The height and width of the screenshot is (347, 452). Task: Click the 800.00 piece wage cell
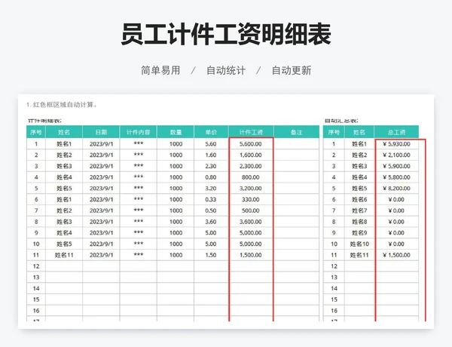click(x=251, y=177)
